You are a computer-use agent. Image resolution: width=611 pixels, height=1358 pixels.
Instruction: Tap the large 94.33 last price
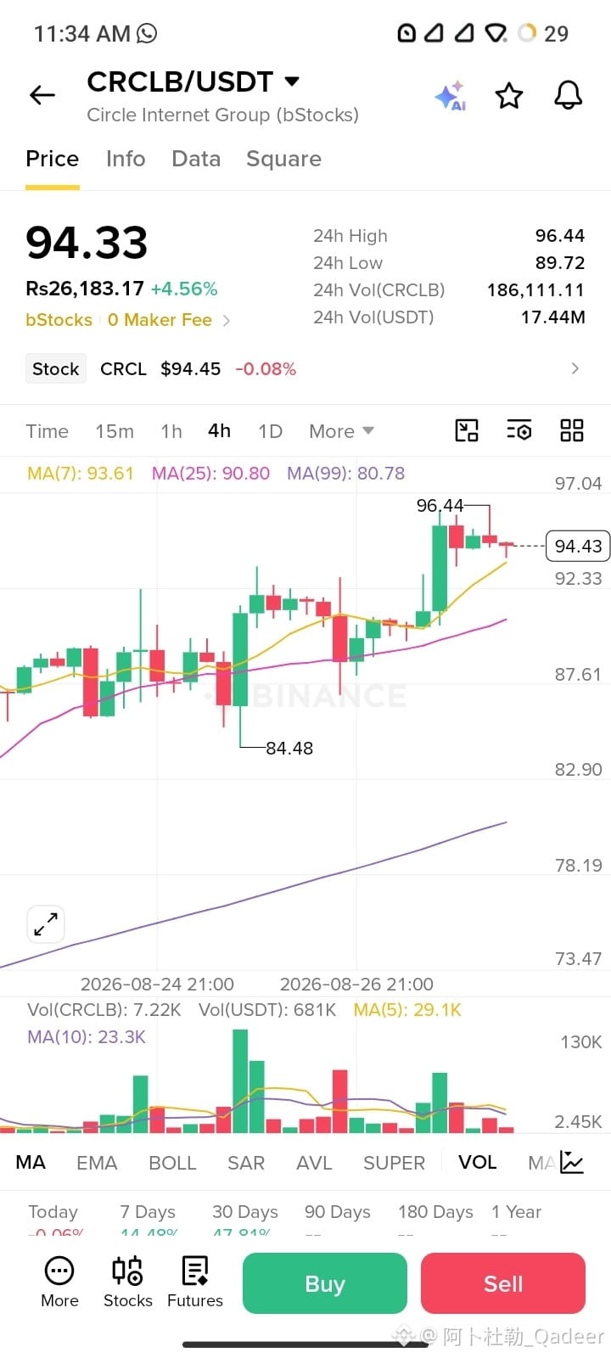pyautogui.click(x=87, y=242)
